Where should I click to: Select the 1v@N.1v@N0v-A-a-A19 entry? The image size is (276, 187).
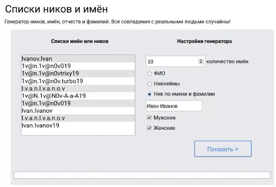(78, 96)
